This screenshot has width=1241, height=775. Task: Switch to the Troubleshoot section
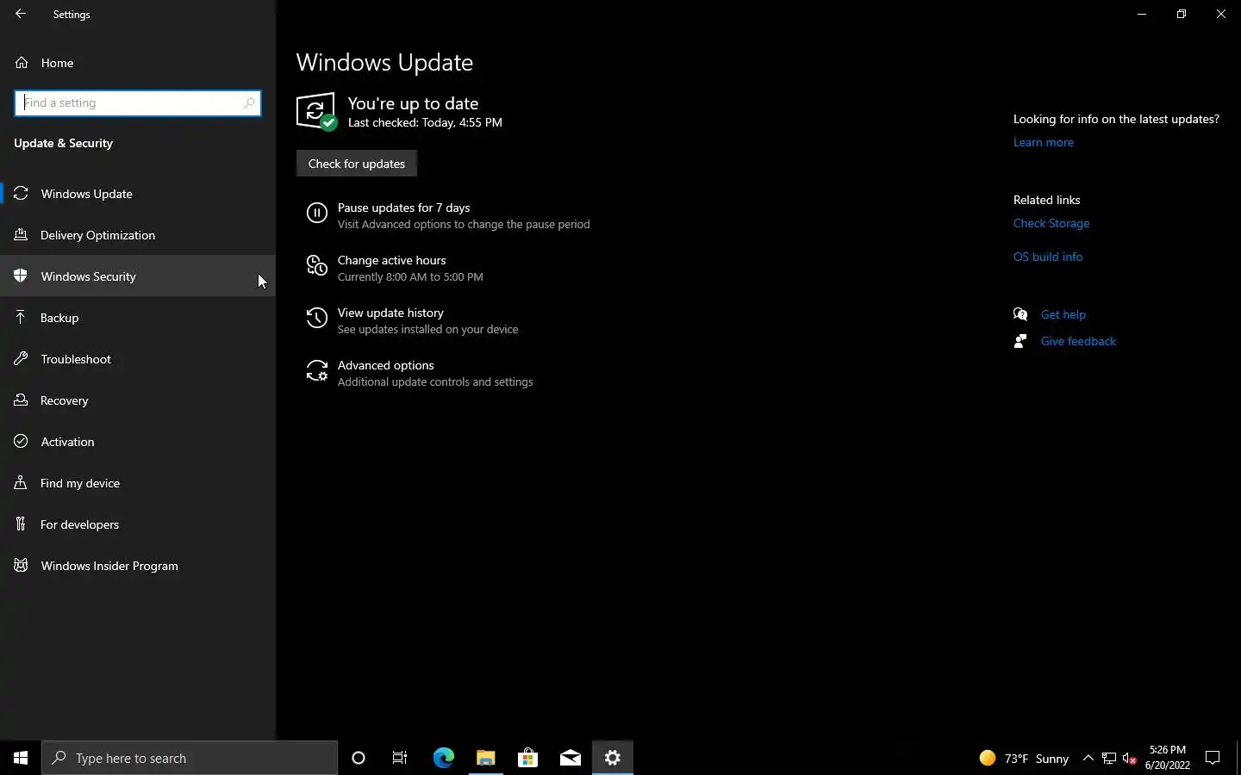(138, 359)
